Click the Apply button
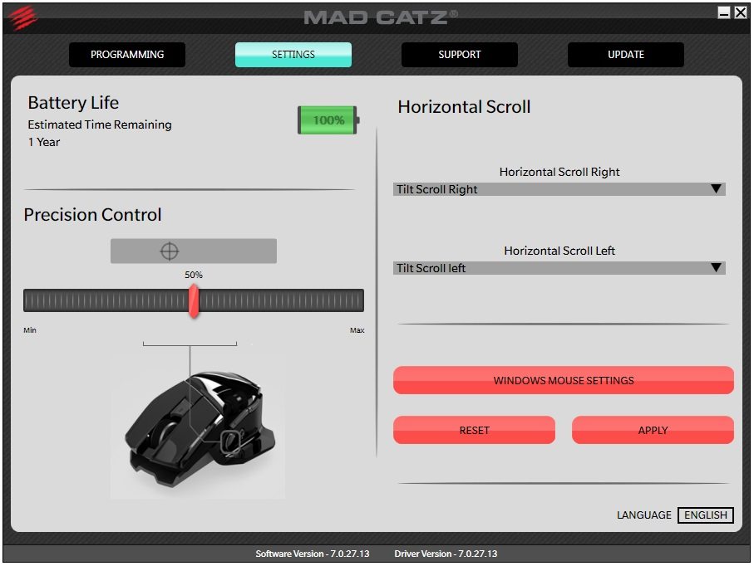Screen dimensions: 754x566 click(x=653, y=430)
